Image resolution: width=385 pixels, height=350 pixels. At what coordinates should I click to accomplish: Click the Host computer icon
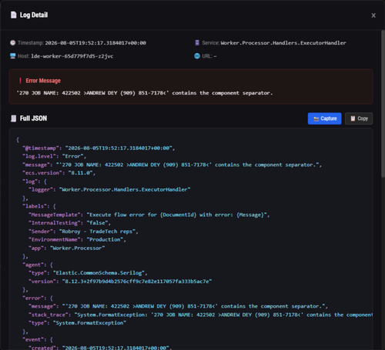(x=12, y=56)
